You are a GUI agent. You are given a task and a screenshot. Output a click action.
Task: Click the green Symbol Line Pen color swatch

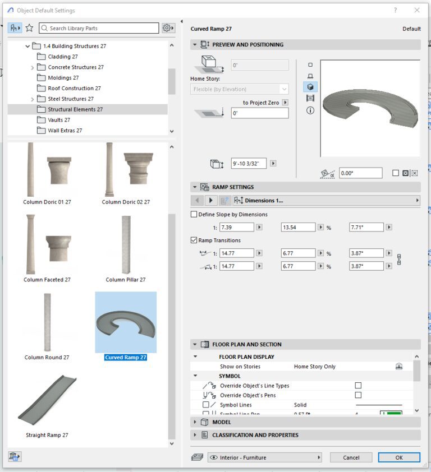391,413
